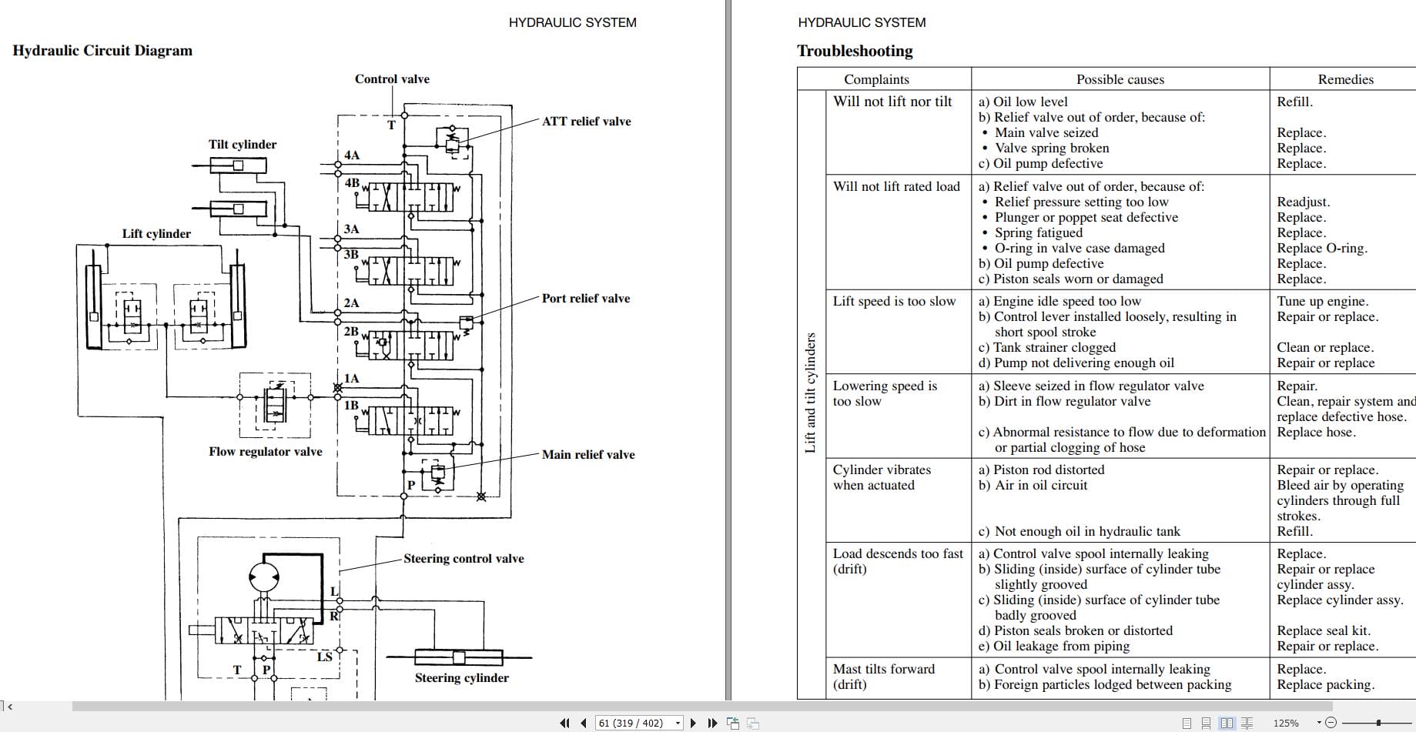Open the page number dropdown
Image resolution: width=1416 pixels, height=732 pixels.
(678, 723)
